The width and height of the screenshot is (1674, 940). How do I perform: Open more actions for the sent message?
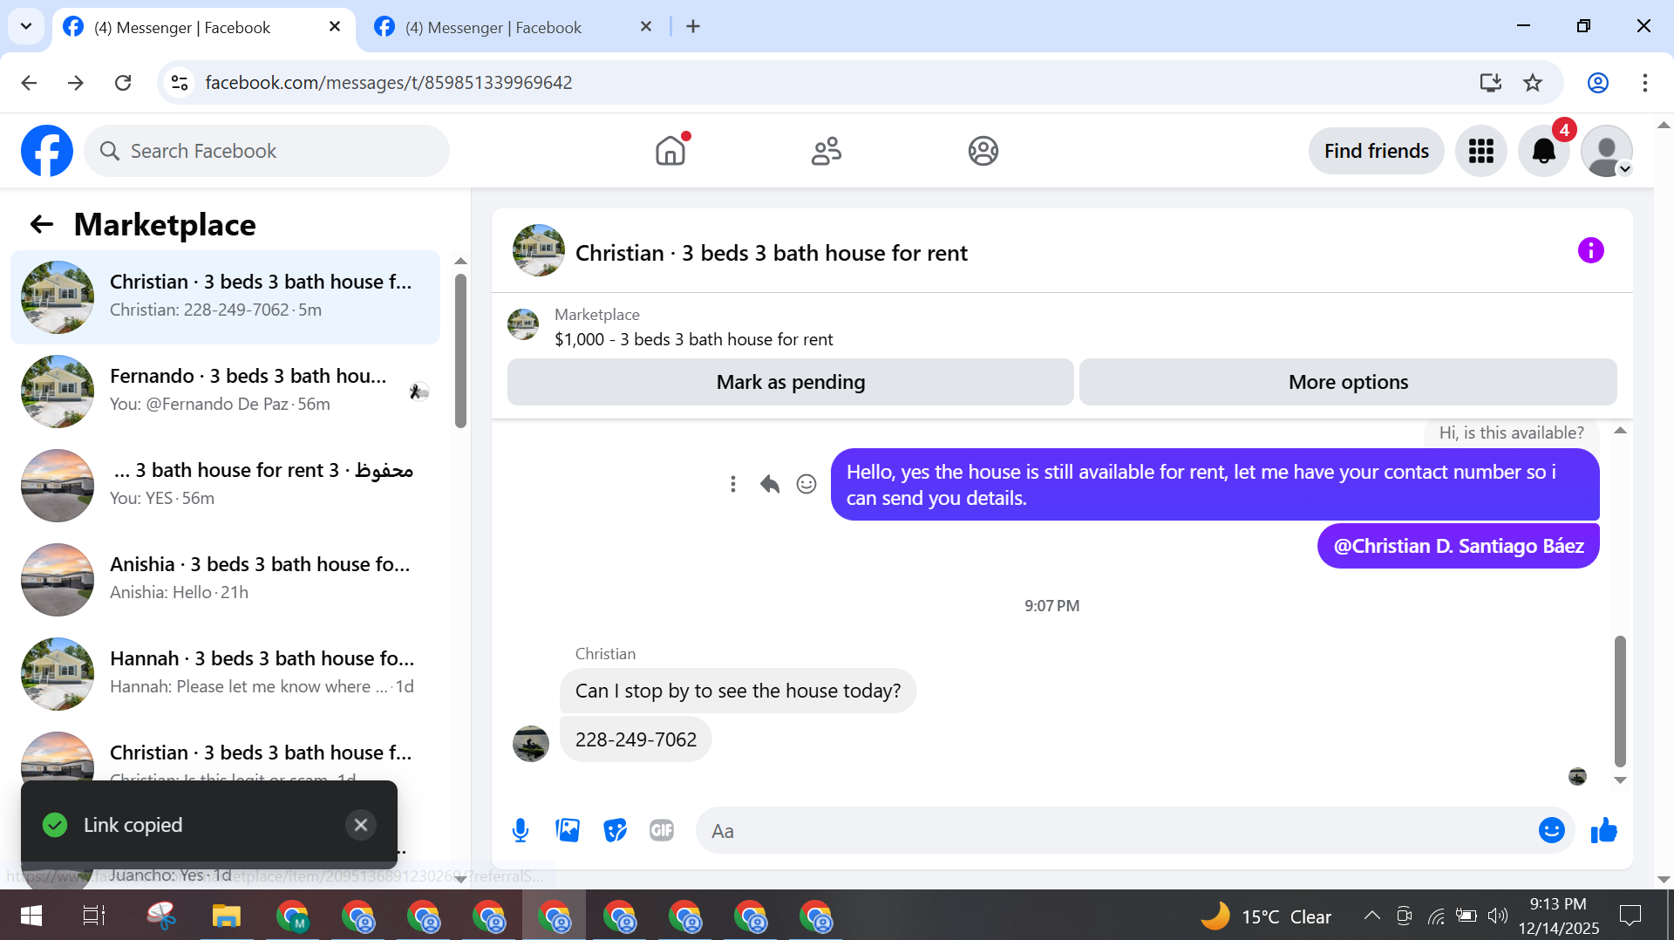[x=733, y=484]
